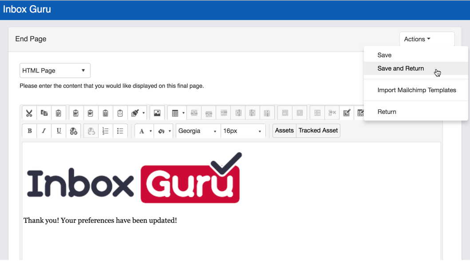The width and height of the screenshot is (470, 261).
Task: Open the Georgia font family dropdown
Action: click(x=197, y=131)
